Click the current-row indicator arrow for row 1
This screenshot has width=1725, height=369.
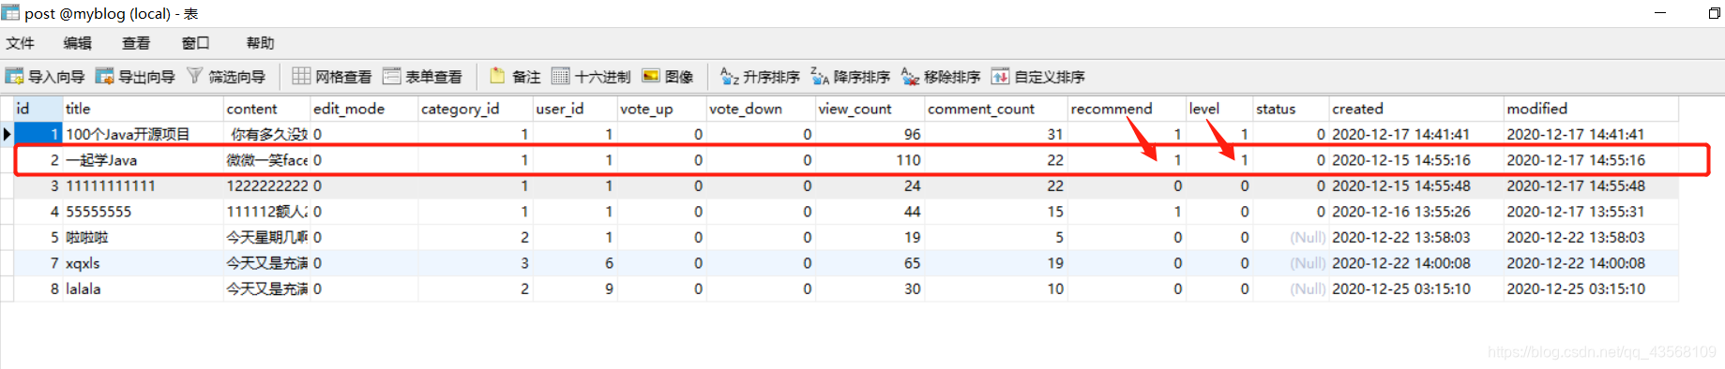click(x=7, y=134)
